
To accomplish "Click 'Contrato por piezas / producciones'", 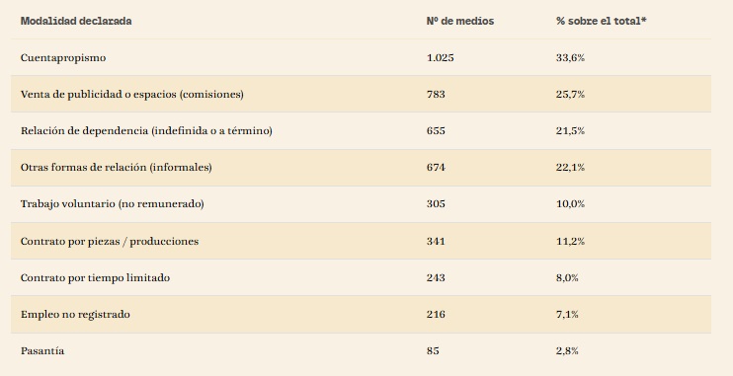I will pyautogui.click(x=110, y=242).
